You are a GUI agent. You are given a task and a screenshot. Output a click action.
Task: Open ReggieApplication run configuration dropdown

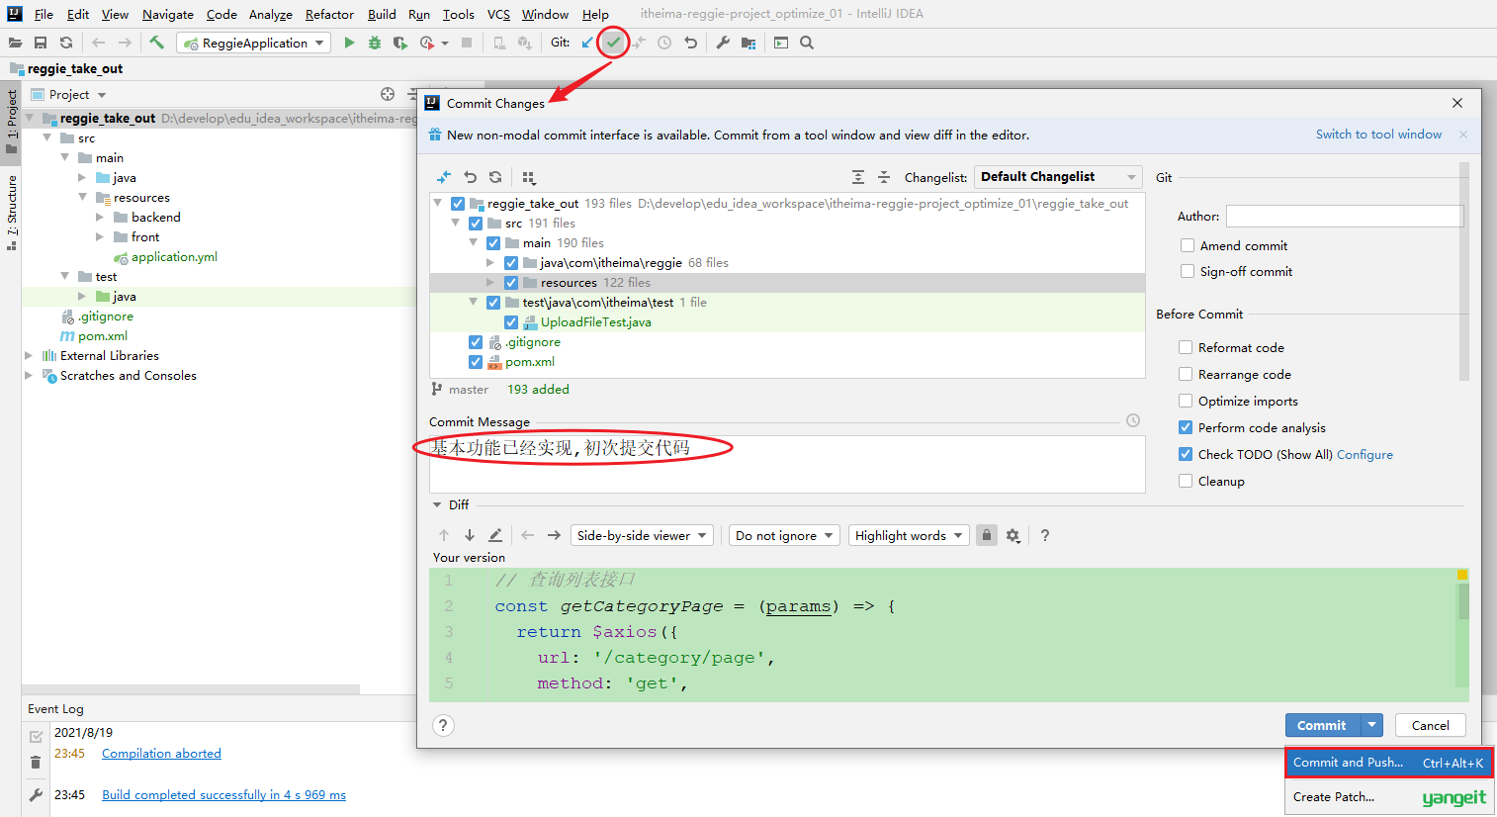click(x=253, y=43)
